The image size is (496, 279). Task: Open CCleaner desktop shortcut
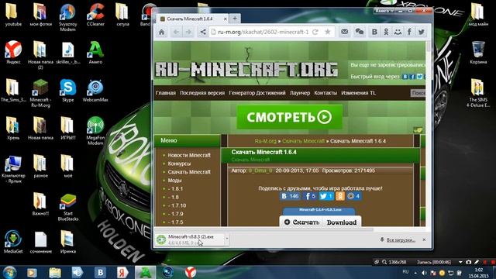pyautogui.click(x=95, y=15)
